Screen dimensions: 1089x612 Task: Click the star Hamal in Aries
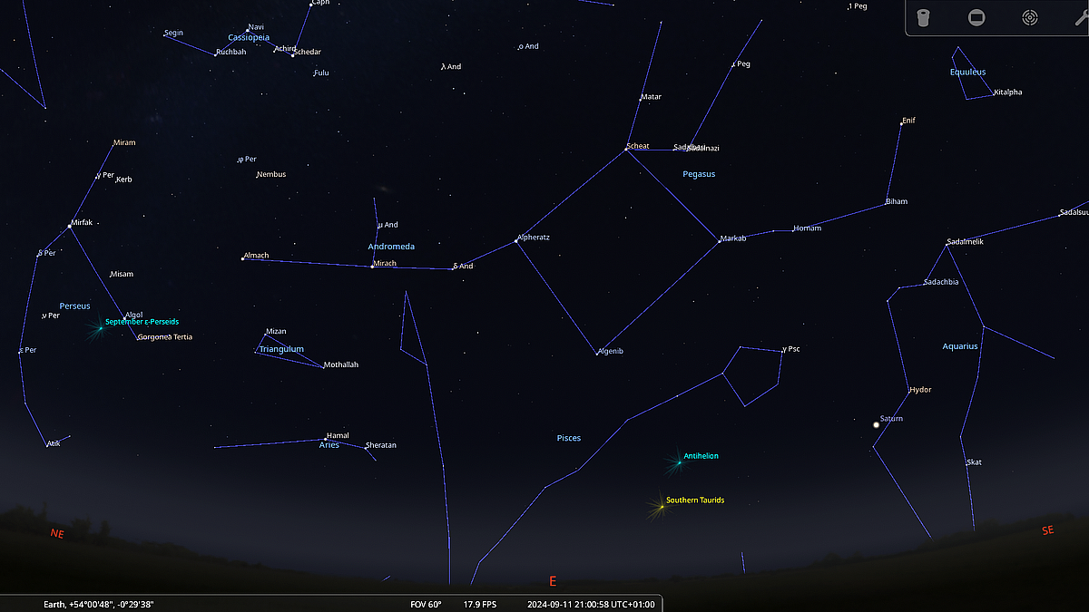coord(325,439)
